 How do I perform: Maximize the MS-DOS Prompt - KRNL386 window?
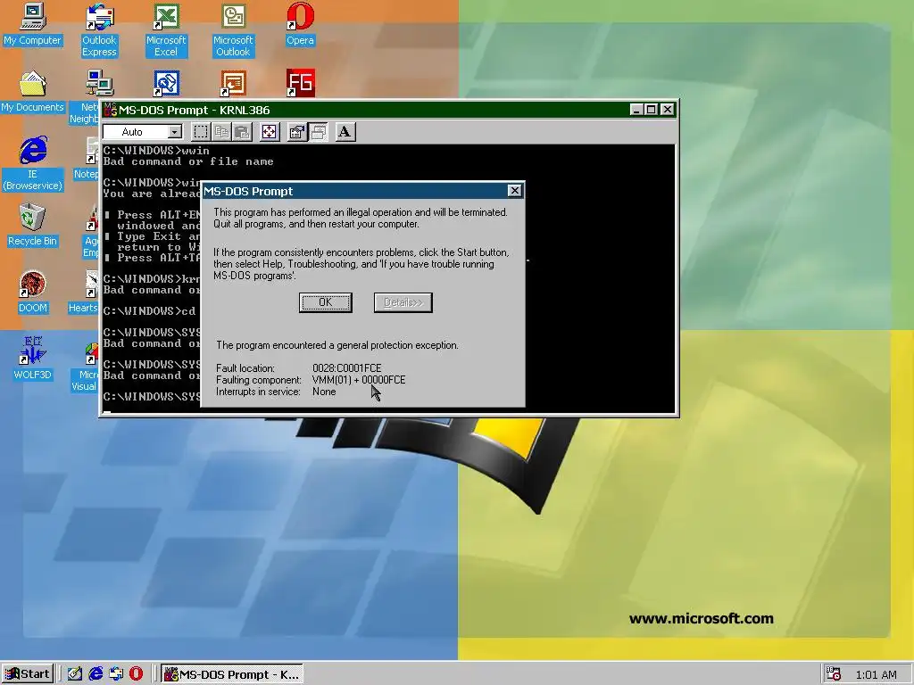[651, 110]
